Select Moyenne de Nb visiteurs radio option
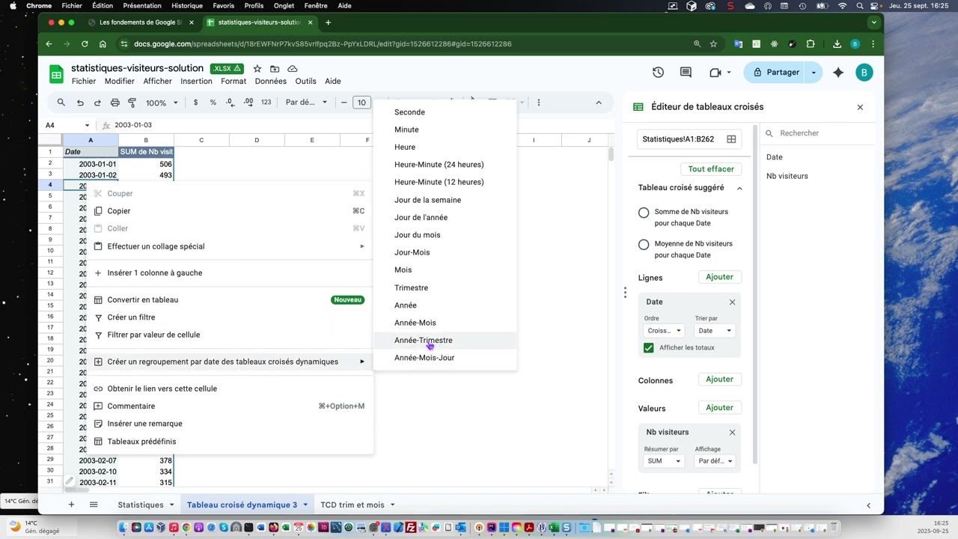Image resolution: width=958 pixels, height=539 pixels. (x=644, y=245)
